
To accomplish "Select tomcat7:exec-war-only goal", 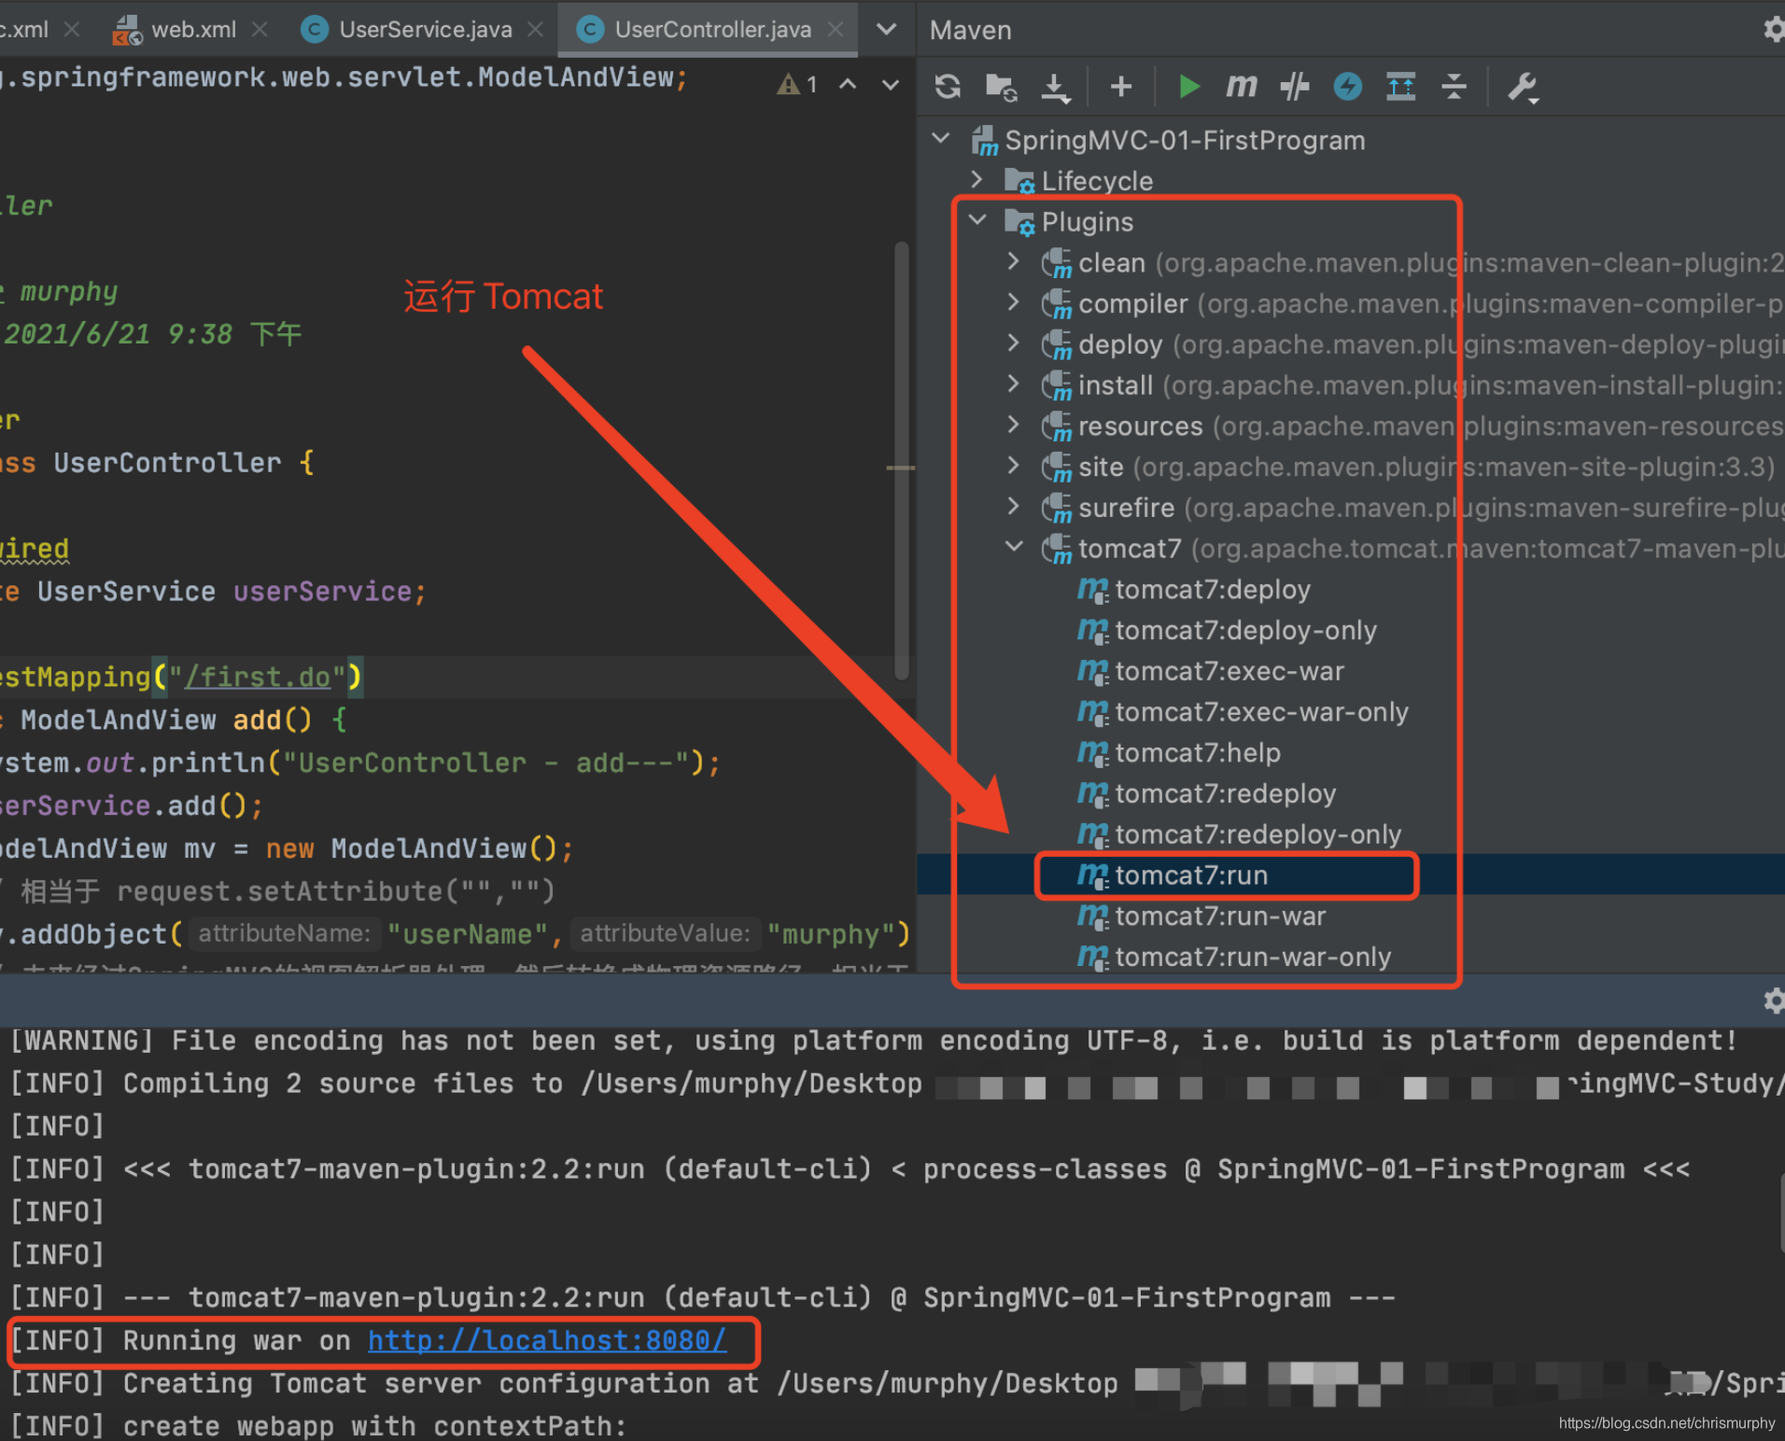I will point(1260,712).
